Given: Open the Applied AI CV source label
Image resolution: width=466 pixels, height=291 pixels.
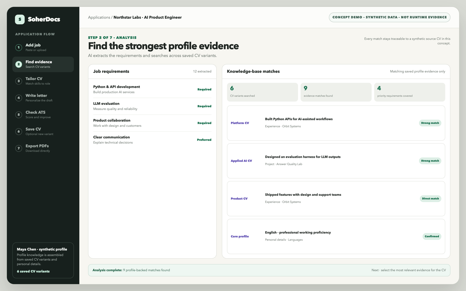Looking at the screenshot, I should [241, 161].
